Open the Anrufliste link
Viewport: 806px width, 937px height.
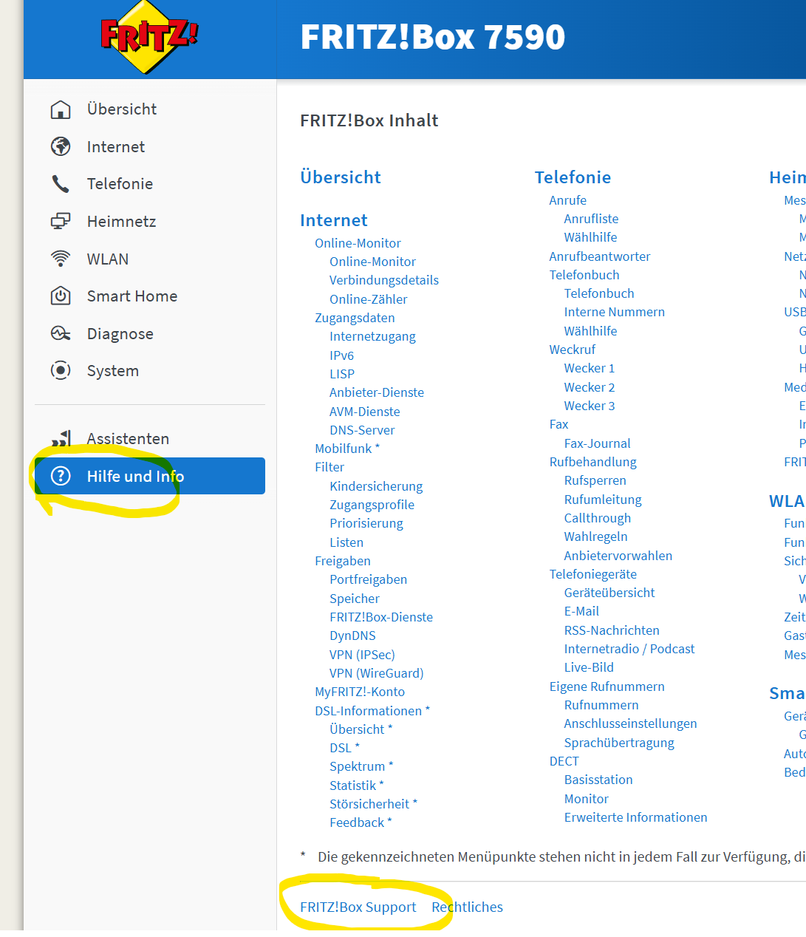[591, 219]
